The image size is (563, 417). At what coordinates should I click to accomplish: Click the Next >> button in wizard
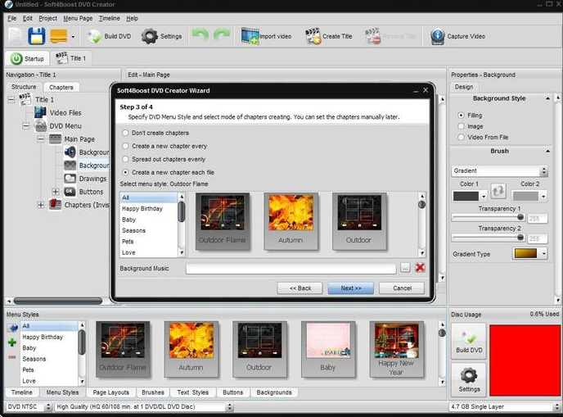(350, 288)
